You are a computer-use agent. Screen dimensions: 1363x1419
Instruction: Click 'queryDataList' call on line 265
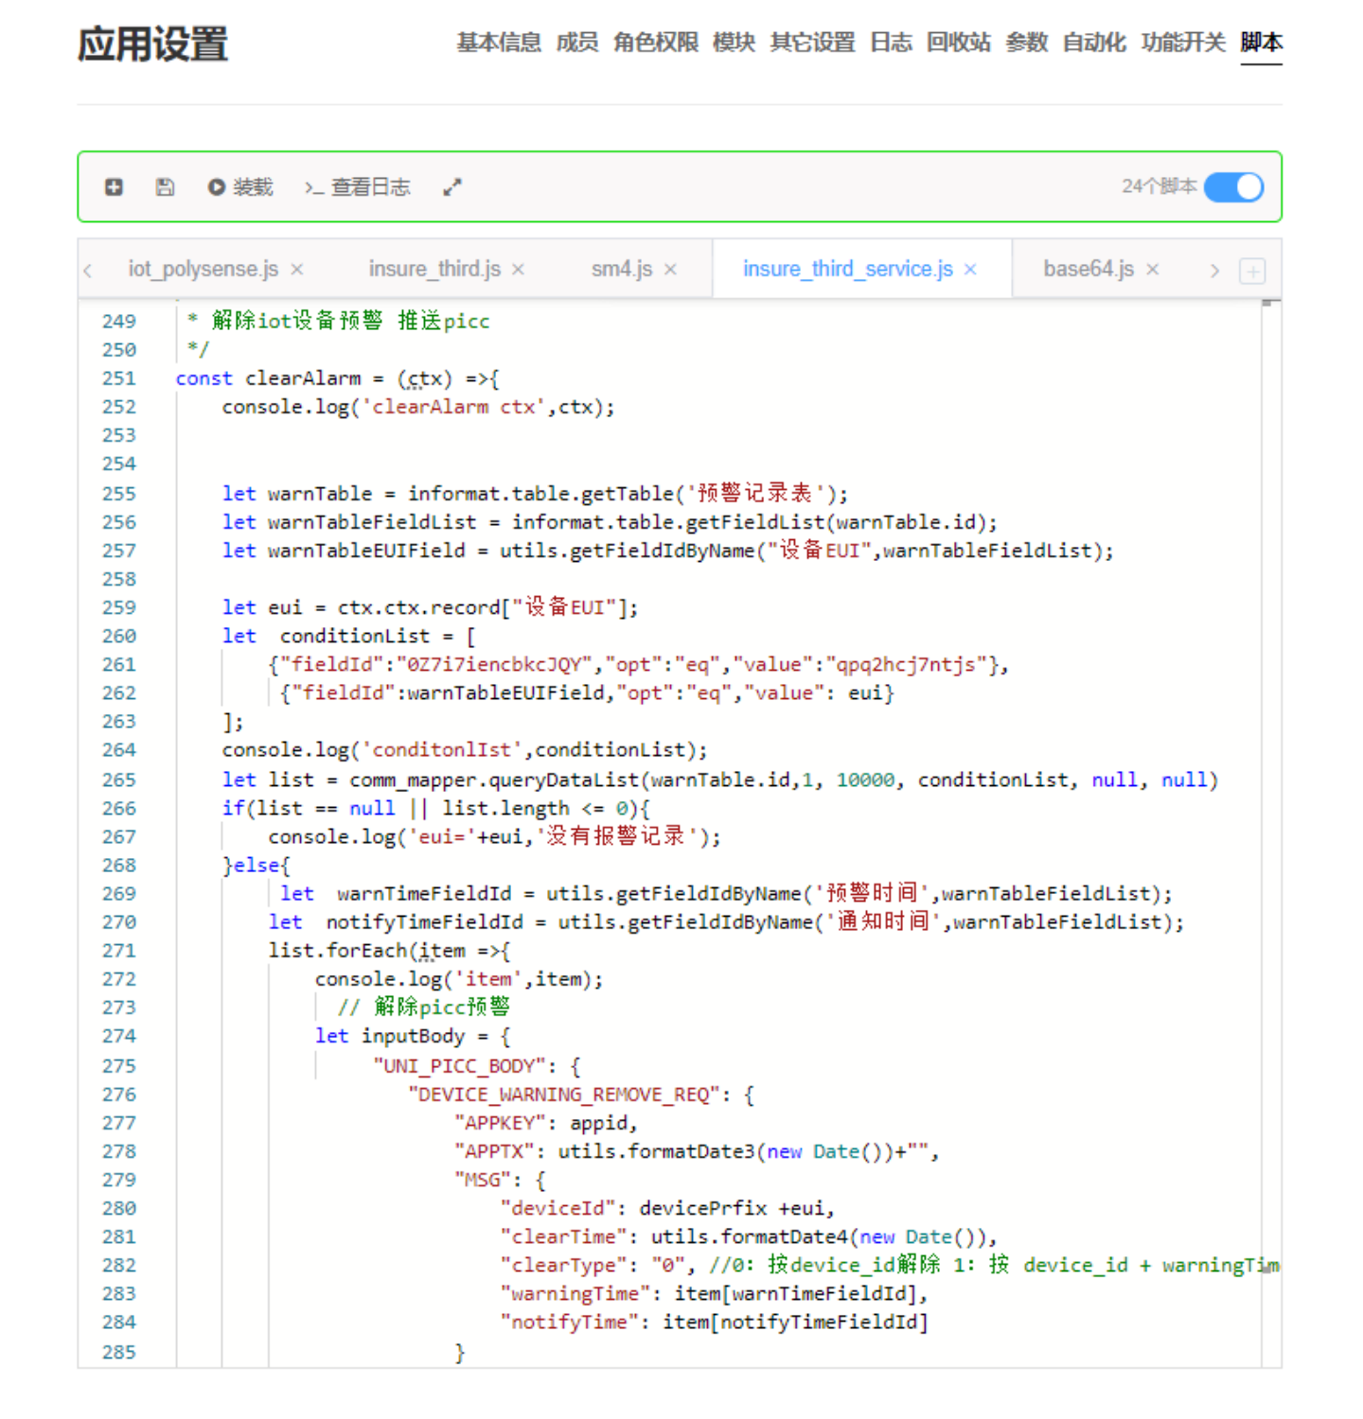tap(564, 780)
